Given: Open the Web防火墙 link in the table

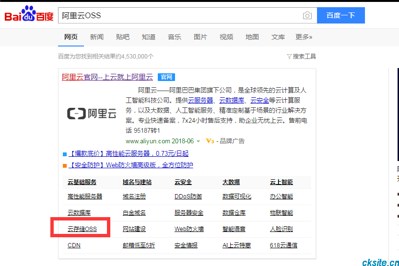Looking at the screenshot, I should coord(189,229).
